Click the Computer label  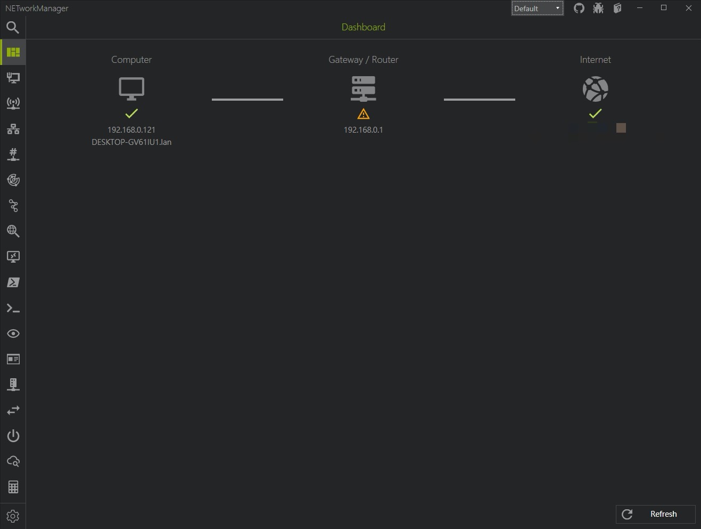(131, 60)
